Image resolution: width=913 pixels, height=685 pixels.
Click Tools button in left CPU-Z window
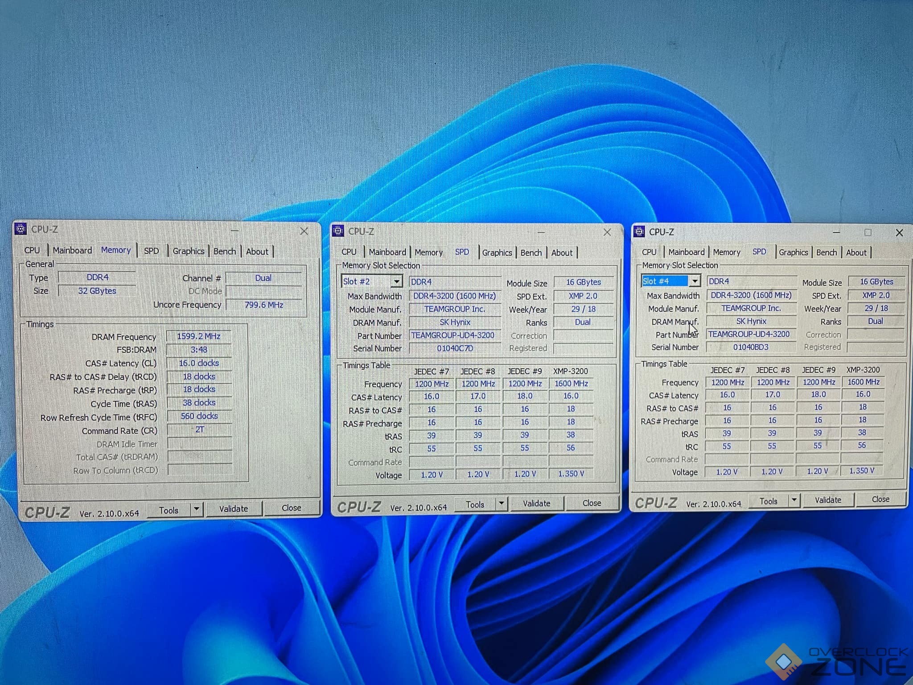(x=169, y=510)
